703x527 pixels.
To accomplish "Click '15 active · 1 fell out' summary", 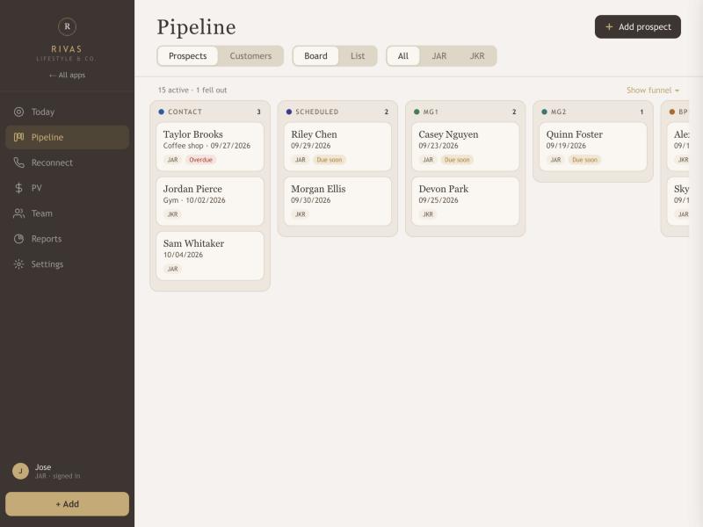I will click(192, 90).
